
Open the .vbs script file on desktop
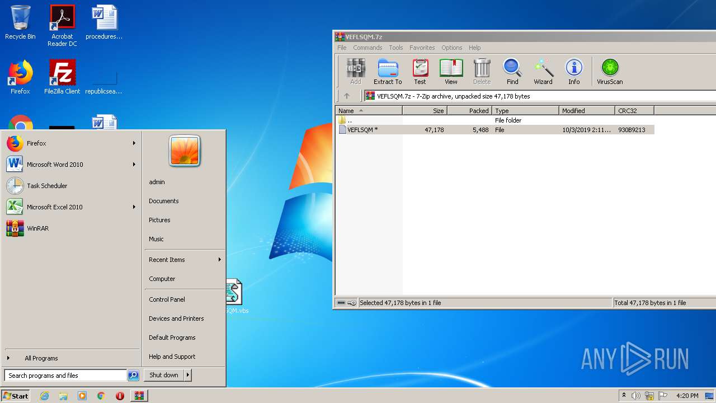pos(235,297)
